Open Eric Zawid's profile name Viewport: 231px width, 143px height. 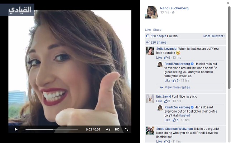coord(164,97)
